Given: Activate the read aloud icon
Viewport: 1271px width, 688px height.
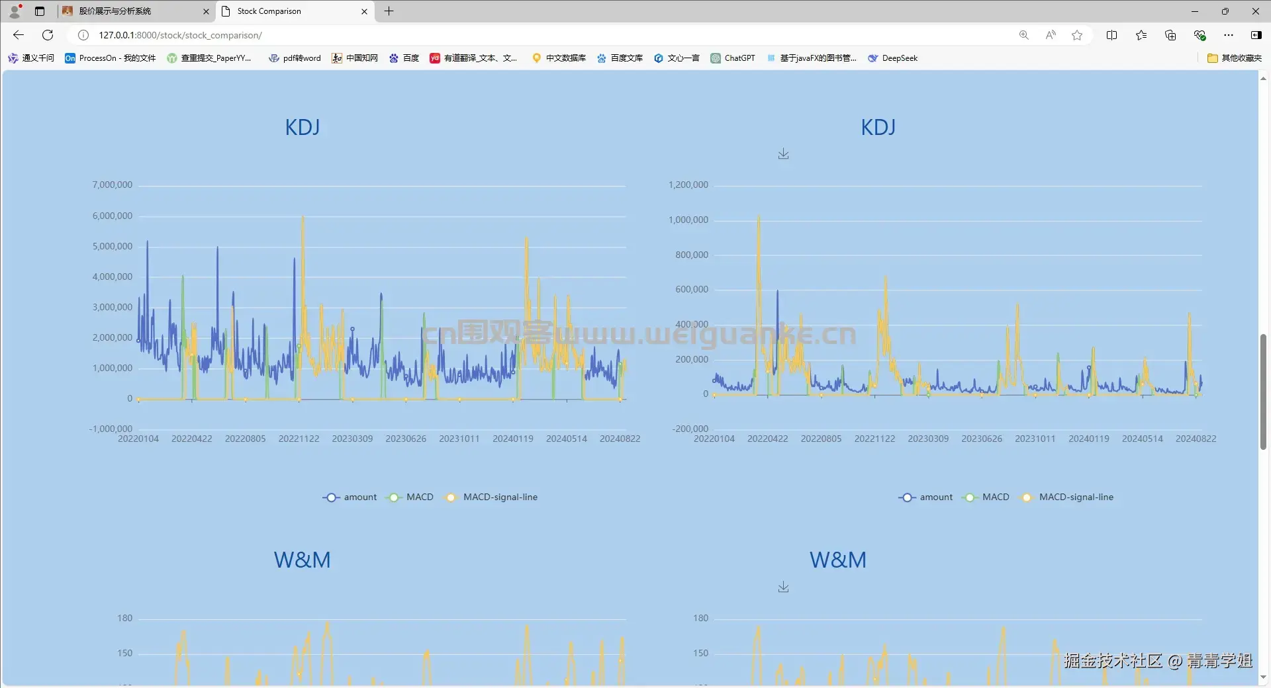Looking at the screenshot, I should pyautogui.click(x=1051, y=35).
